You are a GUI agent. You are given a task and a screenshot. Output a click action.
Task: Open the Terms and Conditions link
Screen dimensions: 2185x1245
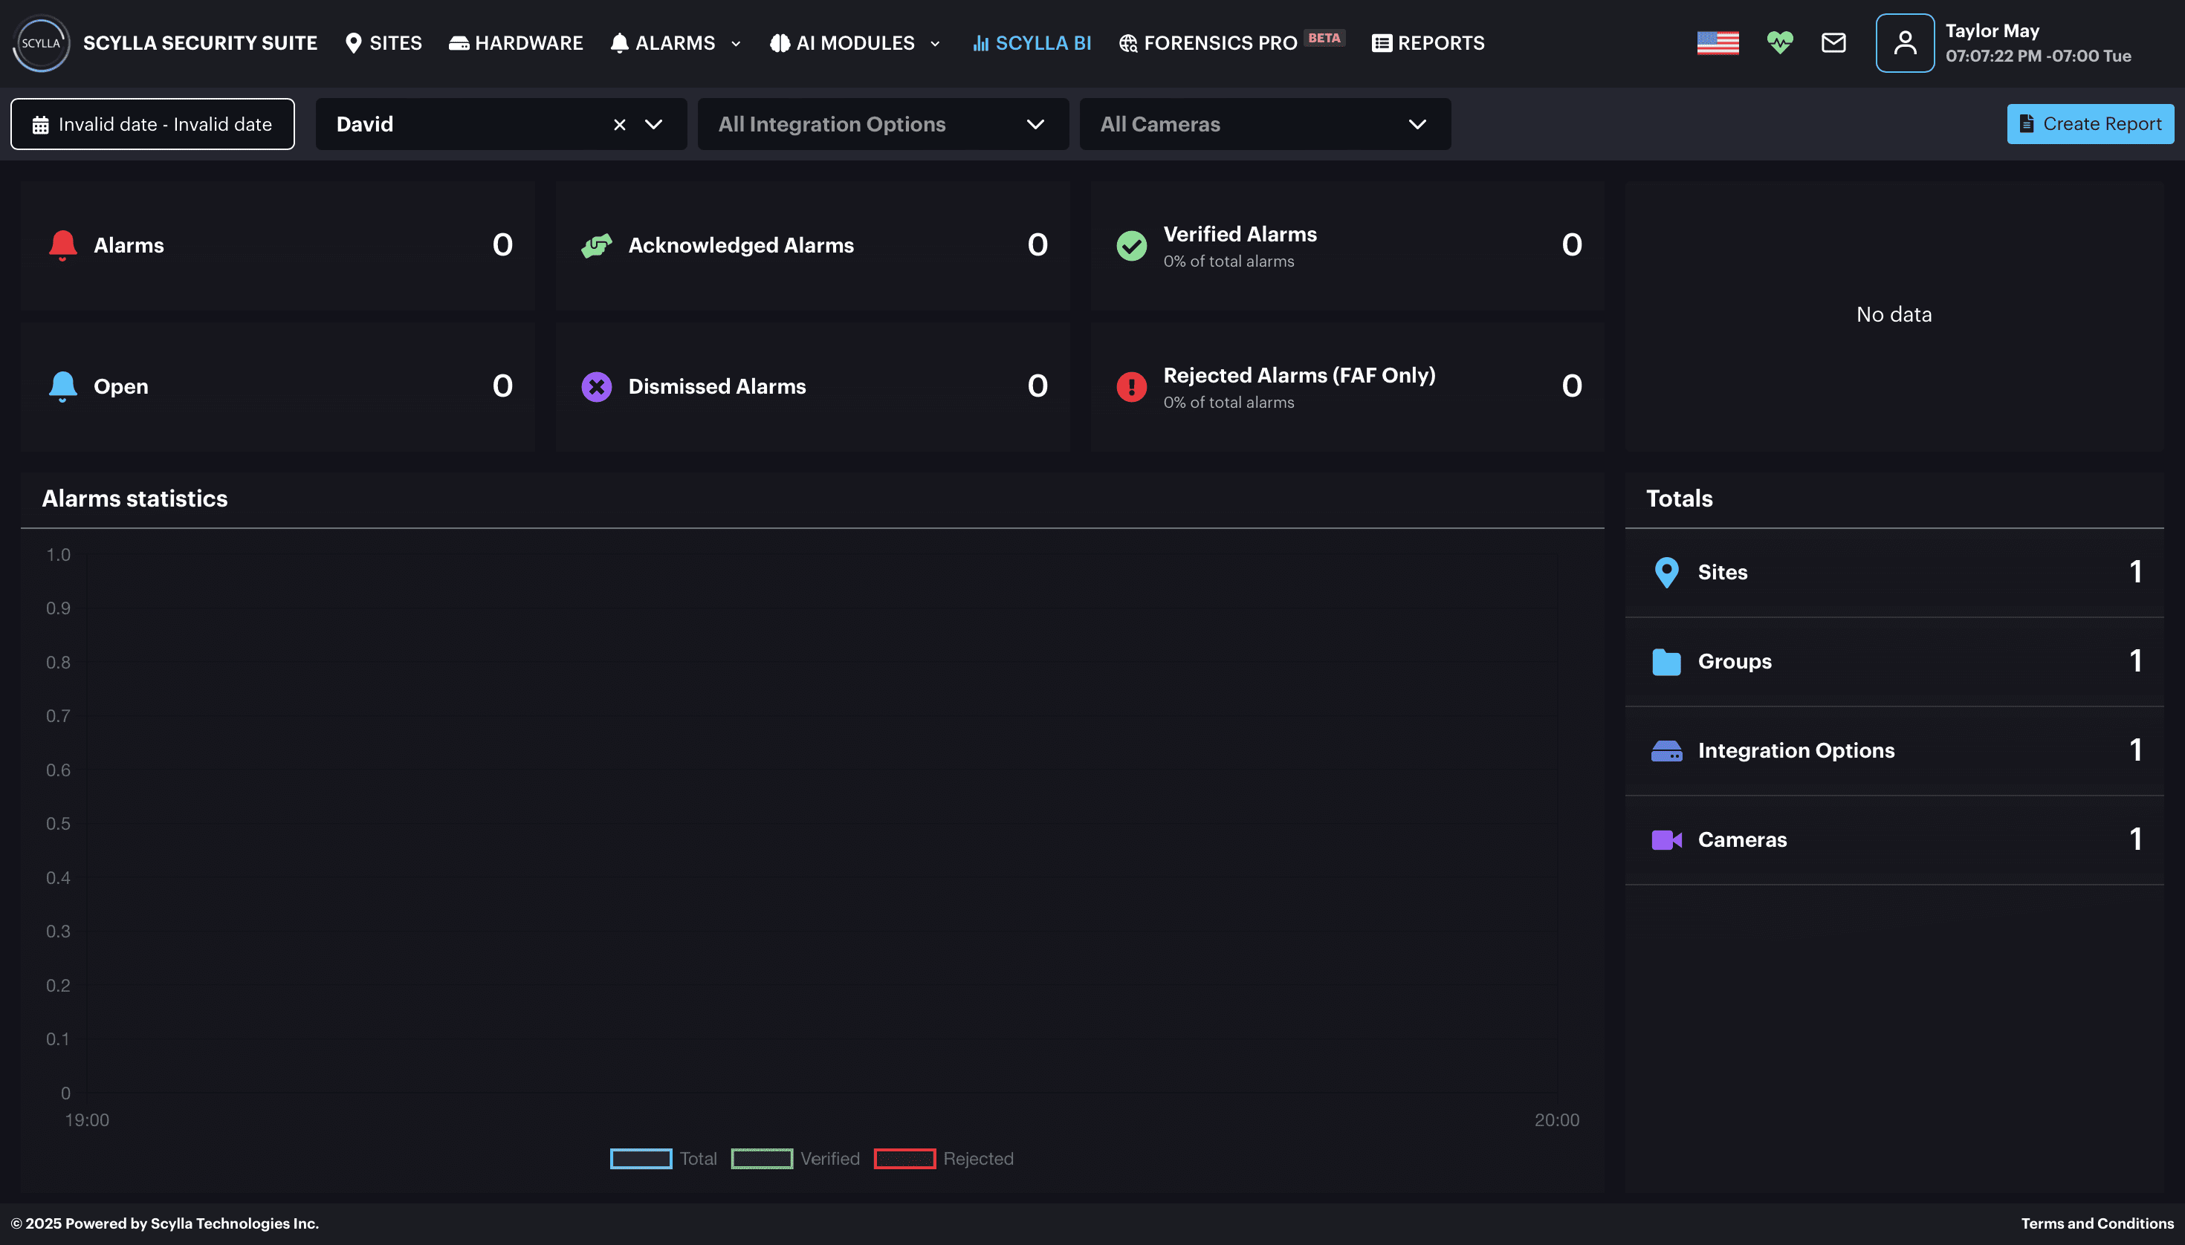pyautogui.click(x=2097, y=1223)
